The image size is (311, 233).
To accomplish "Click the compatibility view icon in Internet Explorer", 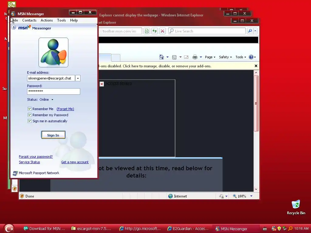I will tap(147, 31).
